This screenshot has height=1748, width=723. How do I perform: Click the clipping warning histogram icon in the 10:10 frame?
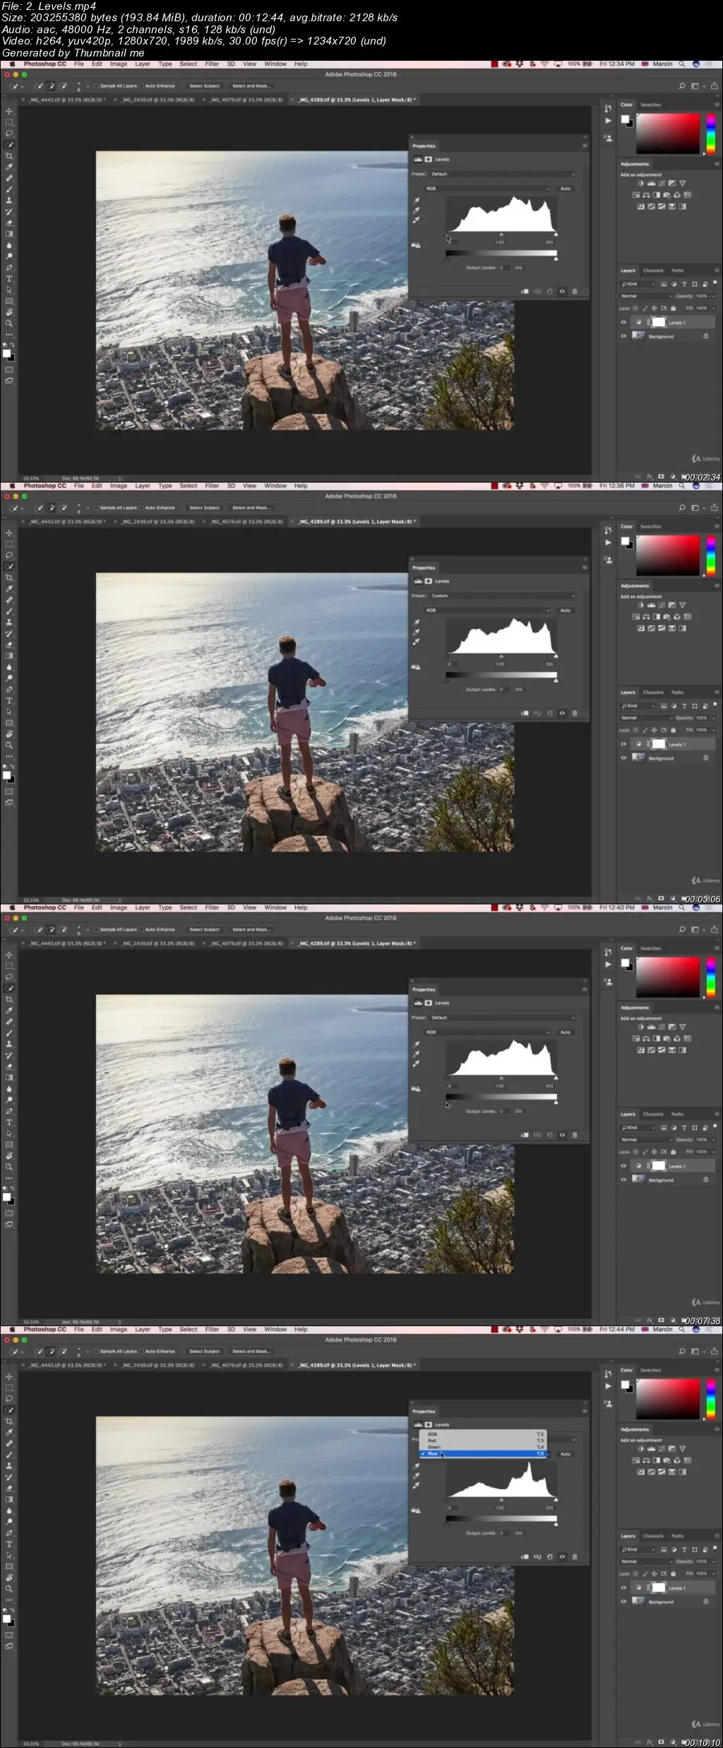416,1510
